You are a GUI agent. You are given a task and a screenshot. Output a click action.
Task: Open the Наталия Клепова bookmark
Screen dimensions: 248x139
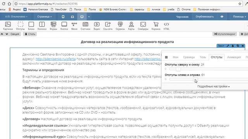click(x=36, y=9)
